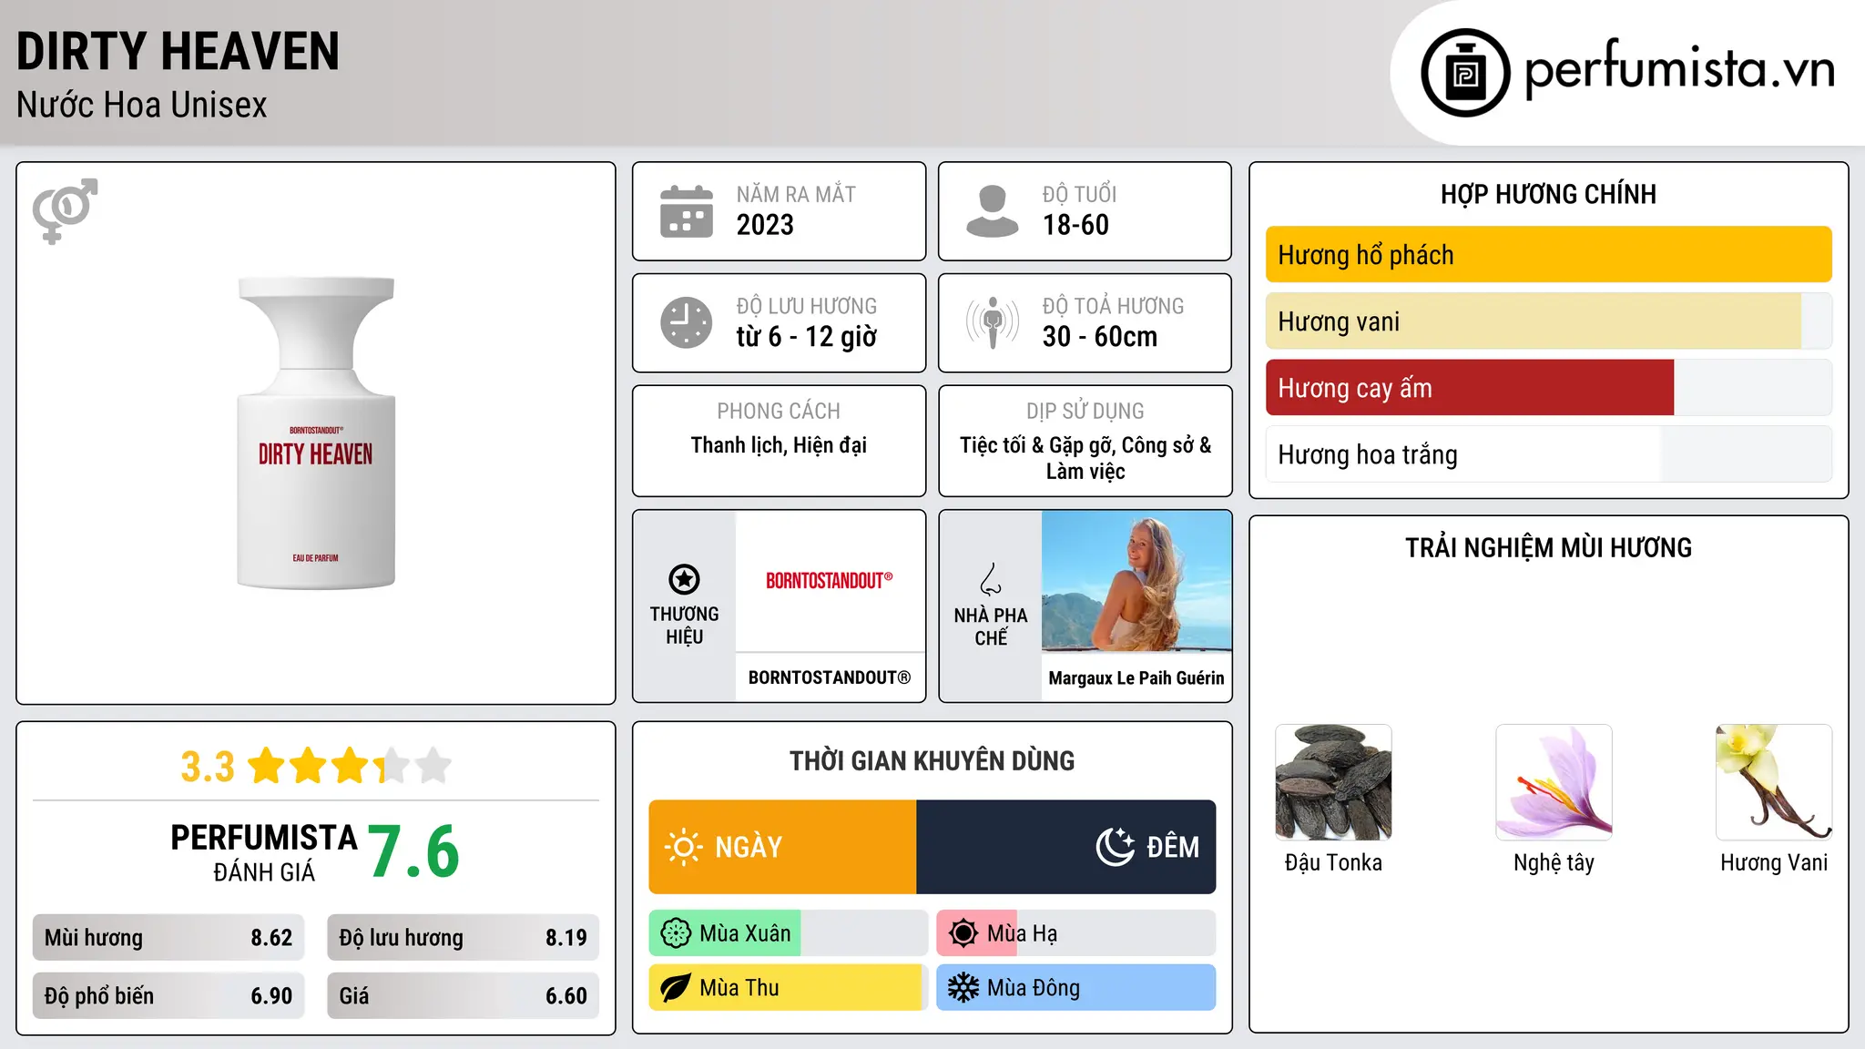Click the snowflake icon for Mùa Đông
Viewport: 1865px width, 1049px height.
click(x=963, y=988)
